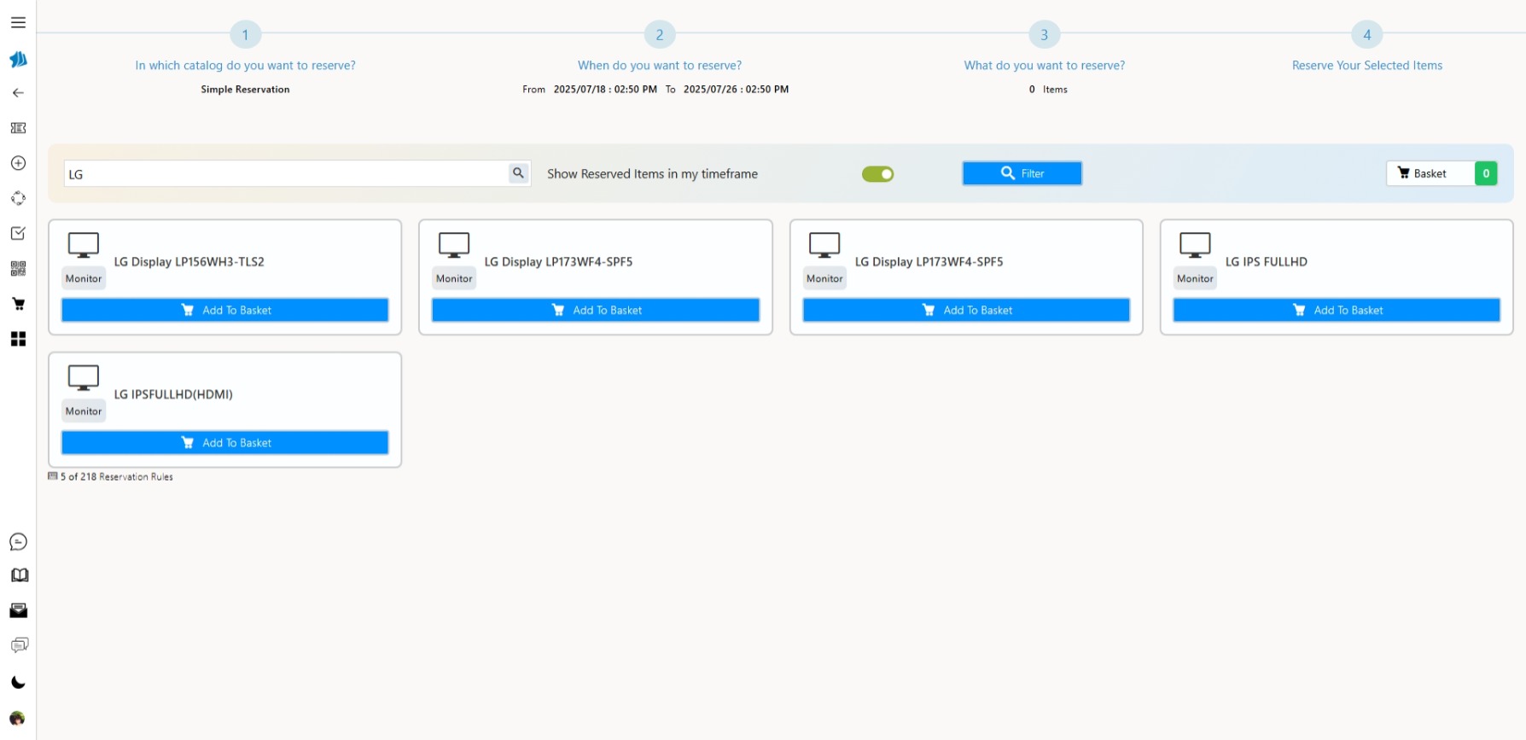Toggle Show Reserved Items in my timeframe
This screenshot has height=740, width=1526.
(877, 174)
